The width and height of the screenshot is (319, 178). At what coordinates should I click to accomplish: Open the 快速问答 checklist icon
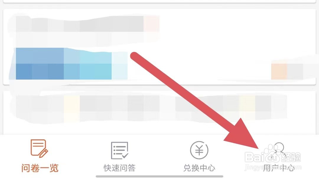tap(120, 150)
